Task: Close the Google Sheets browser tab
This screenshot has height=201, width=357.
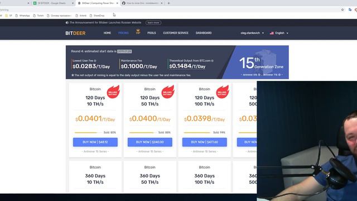Action: pos(73,3)
